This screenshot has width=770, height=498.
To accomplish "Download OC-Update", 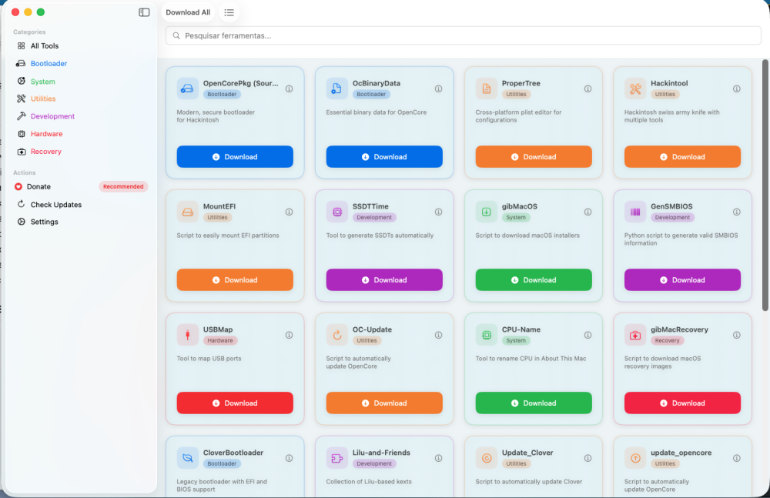I will tap(384, 403).
